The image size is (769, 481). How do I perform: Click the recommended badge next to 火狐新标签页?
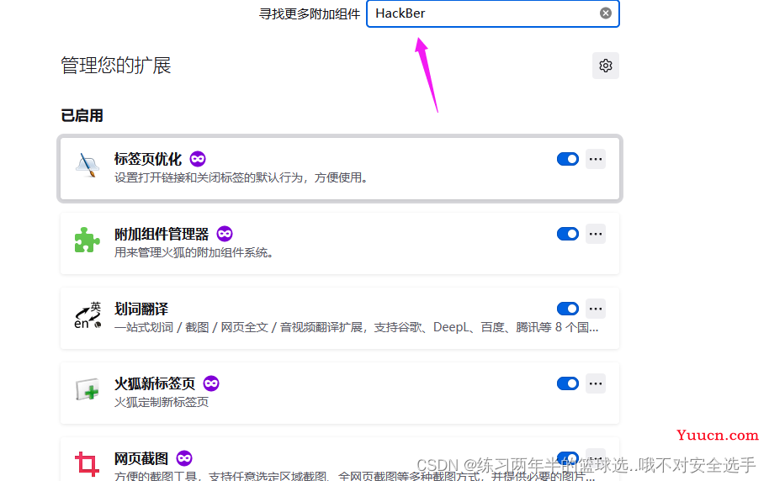[211, 383]
